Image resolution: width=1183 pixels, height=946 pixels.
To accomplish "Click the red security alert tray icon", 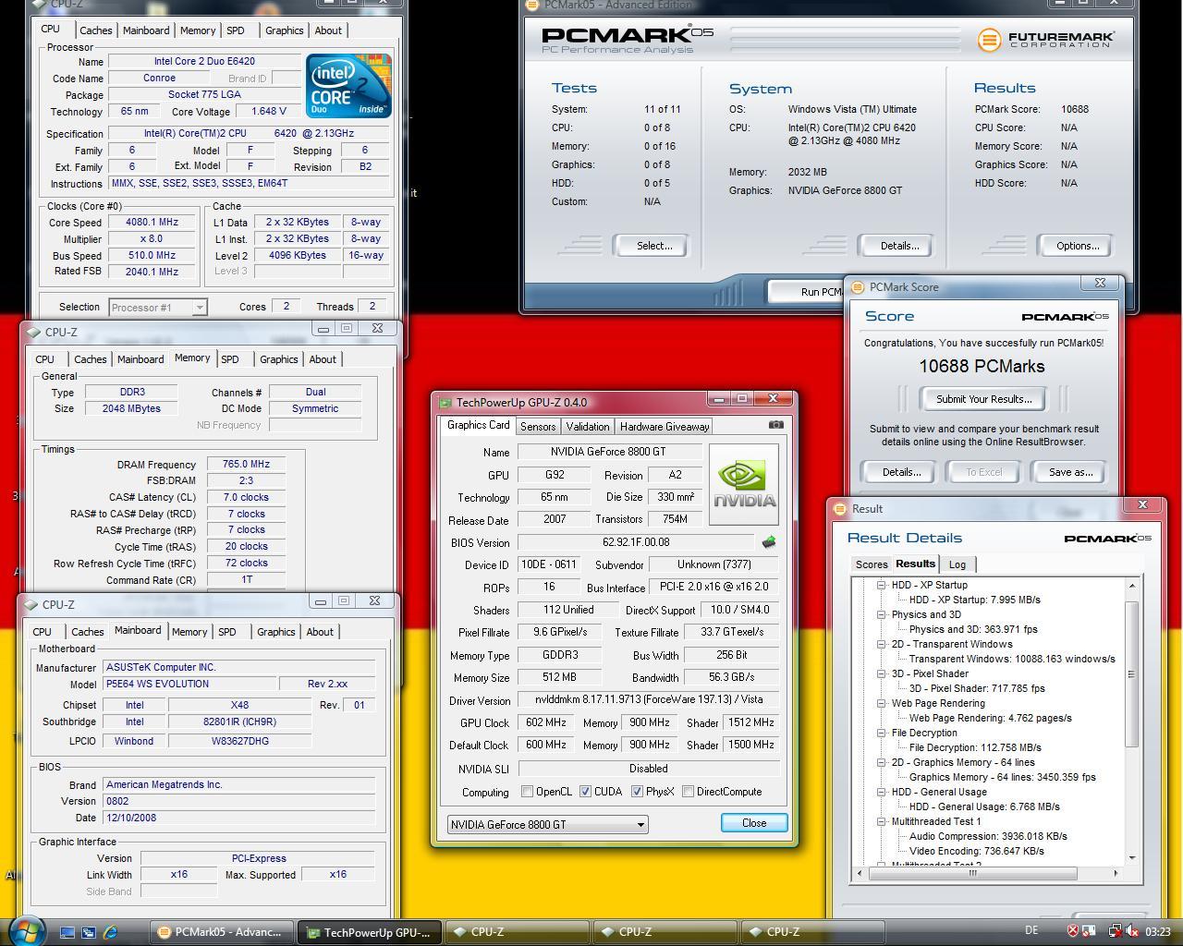I will point(1073,931).
